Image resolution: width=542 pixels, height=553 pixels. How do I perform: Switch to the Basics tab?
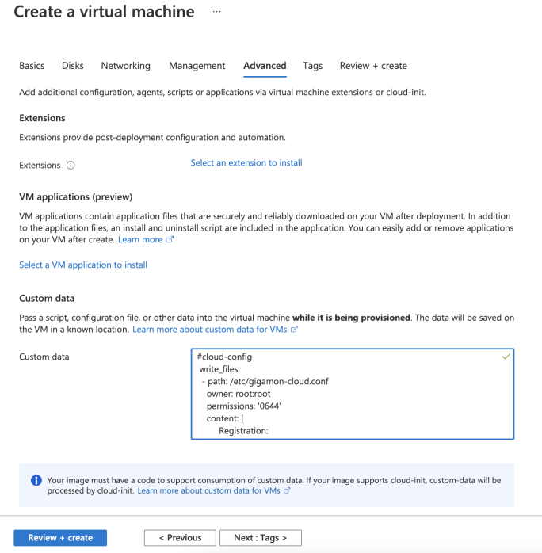[32, 66]
